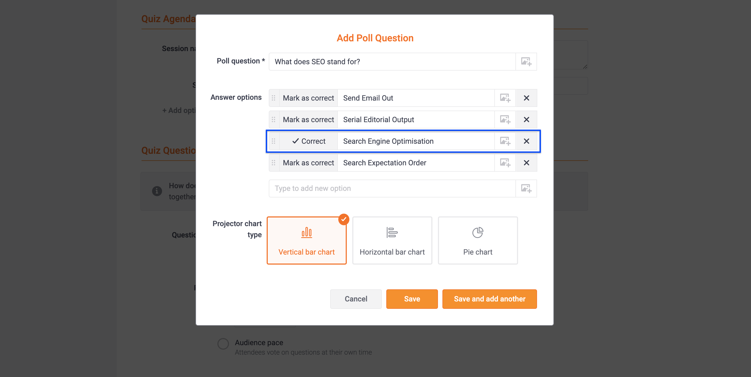The width and height of the screenshot is (751, 377).
Task: Add image to Serial Editorial Output option
Action: pos(505,120)
